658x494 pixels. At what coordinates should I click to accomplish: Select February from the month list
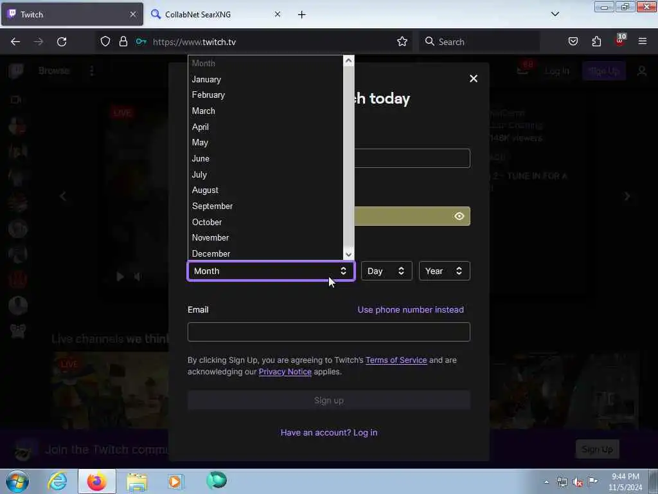265,95
